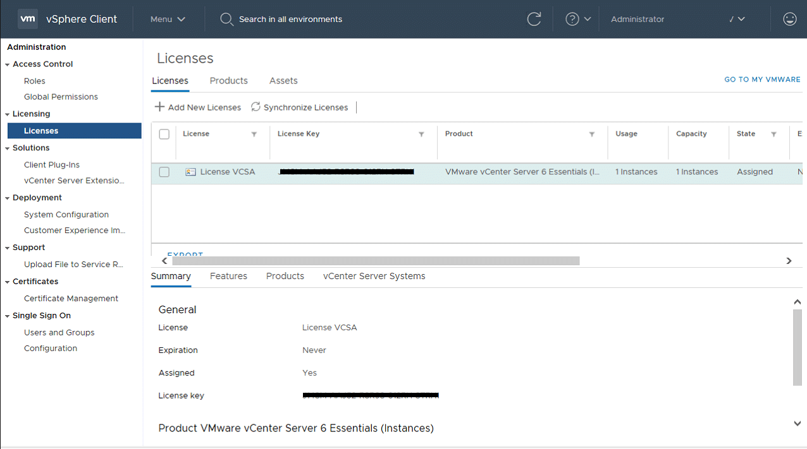Screen dimensions: 807x449
Task: Click the VMware vCenter Server 6 Essentials product cell
Action: pos(522,172)
